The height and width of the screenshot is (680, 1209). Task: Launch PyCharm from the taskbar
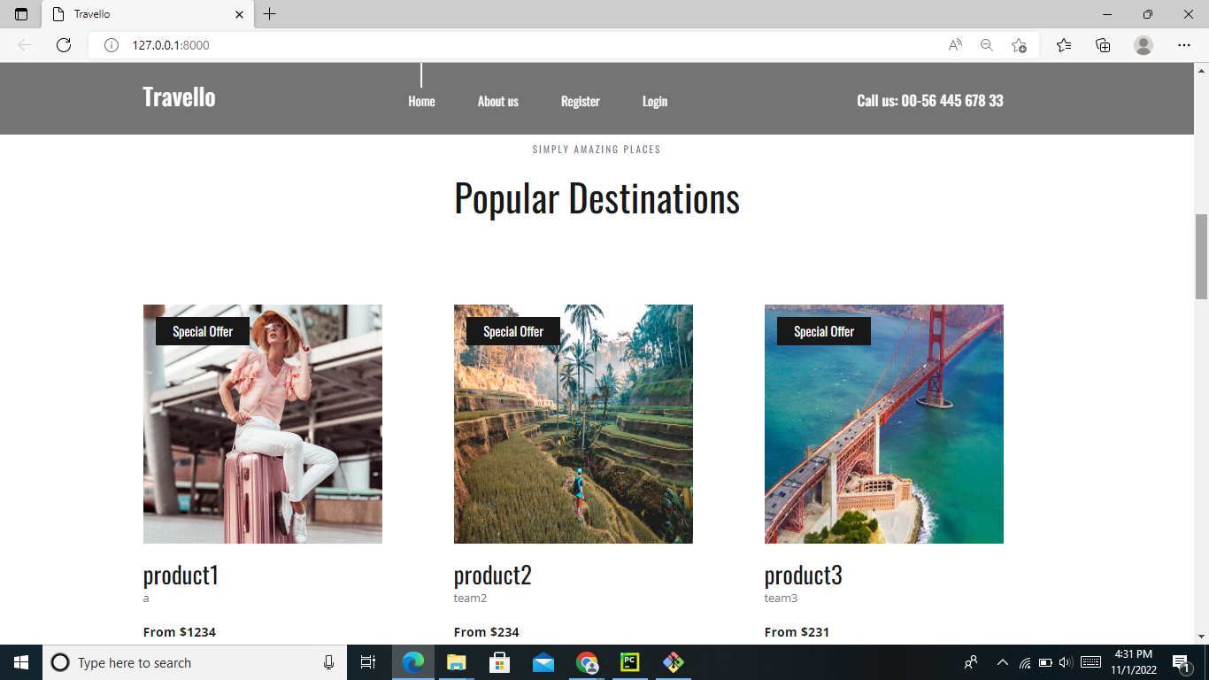[x=628, y=662]
